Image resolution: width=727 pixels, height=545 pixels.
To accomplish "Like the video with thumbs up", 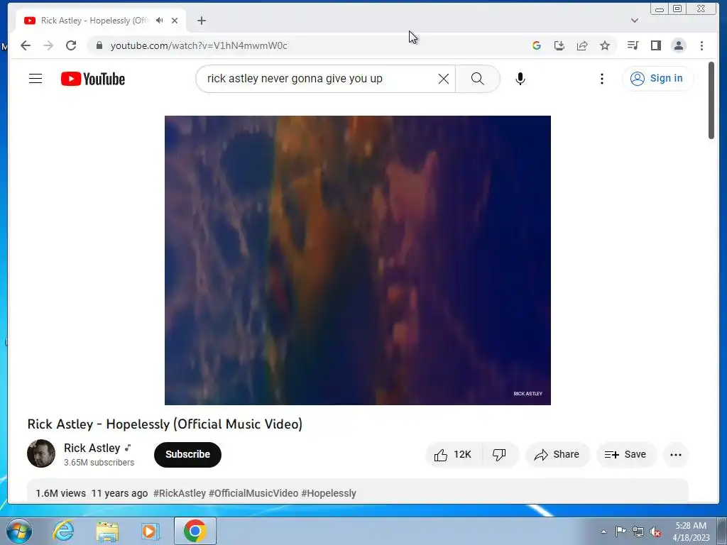I will point(453,455).
